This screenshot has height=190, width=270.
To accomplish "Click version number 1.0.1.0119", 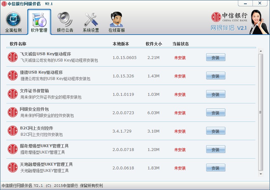I will click(x=123, y=95).
